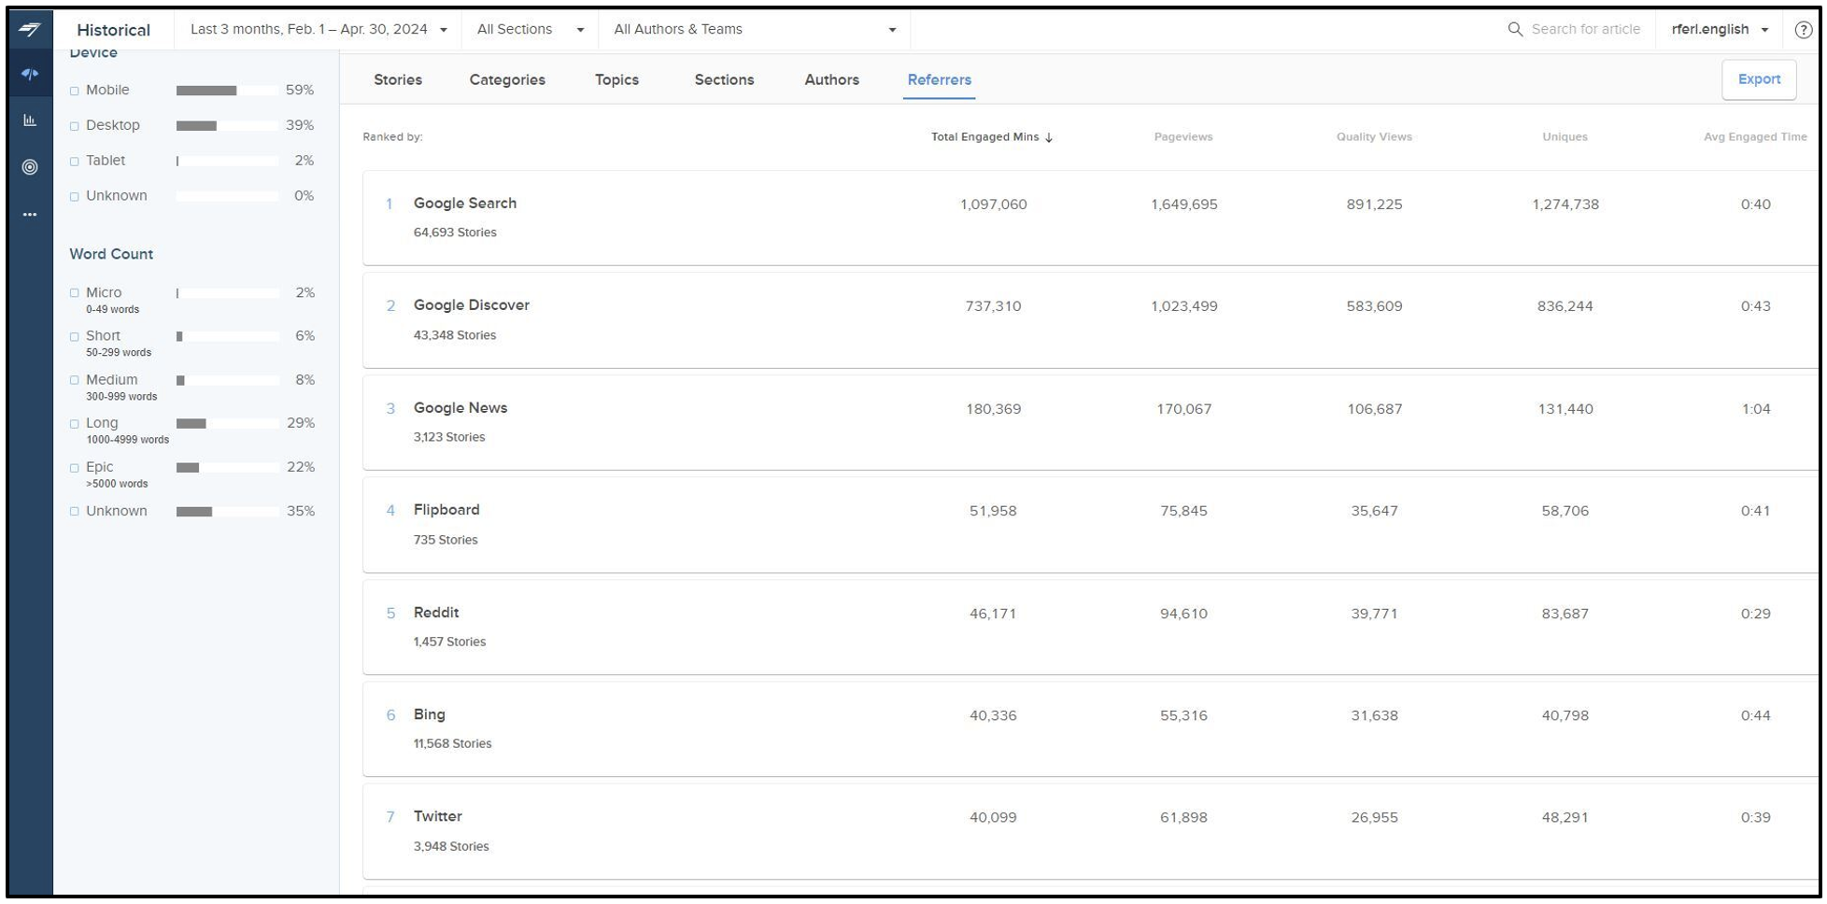The width and height of the screenshot is (1827, 904).
Task: Click '735 Stories' under Flipboard
Action: [x=446, y=540]
